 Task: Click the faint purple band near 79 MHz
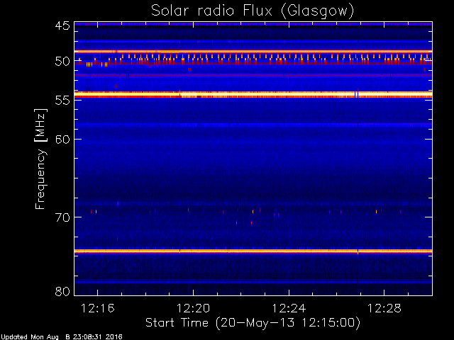point(253,282)
